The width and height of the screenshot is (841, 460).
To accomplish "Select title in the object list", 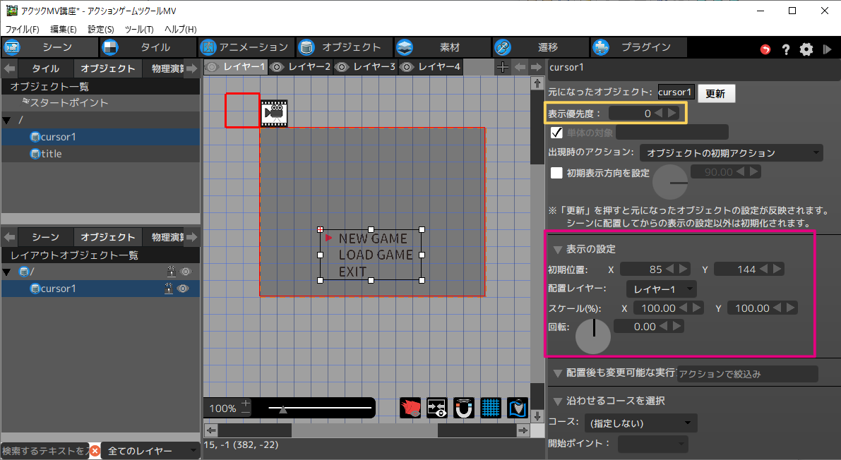I will [51, 154].
